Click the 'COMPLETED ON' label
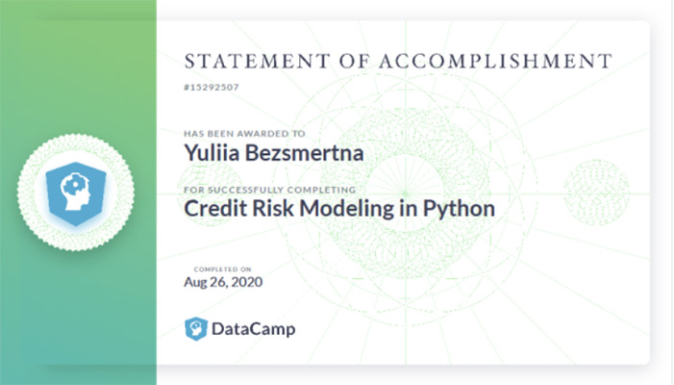Image resolution: width=674 pixels, height=385 pixels. click(x=222, y=269)
